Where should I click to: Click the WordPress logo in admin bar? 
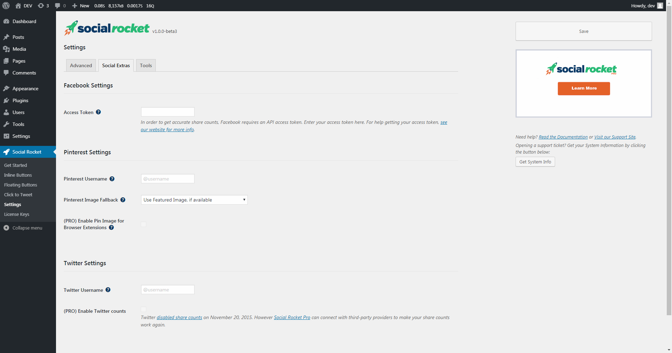[x=6, y=6]
